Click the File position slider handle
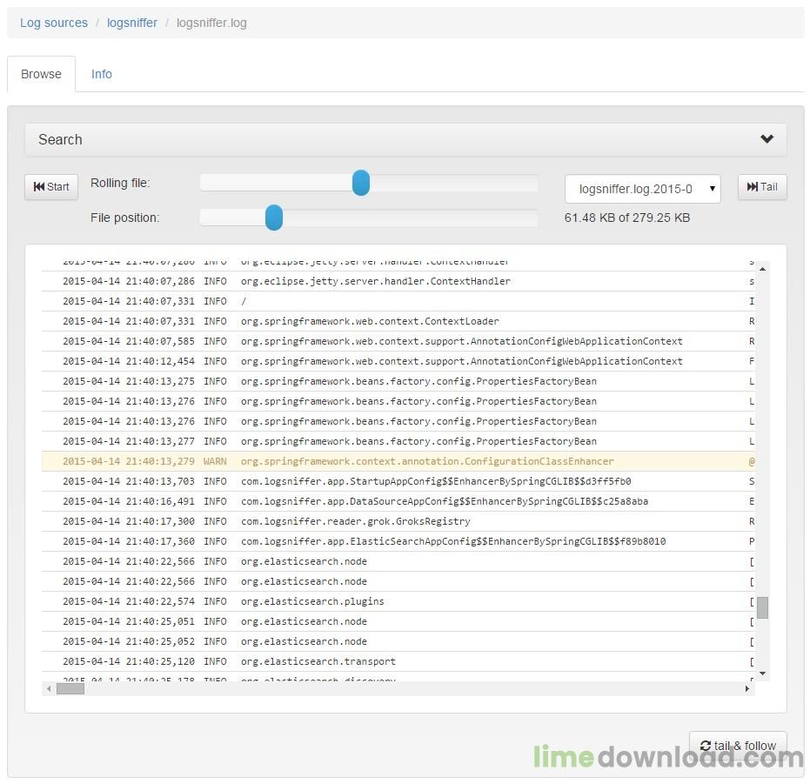This screenshot has width=810, height=784. (x=274, y=218)
